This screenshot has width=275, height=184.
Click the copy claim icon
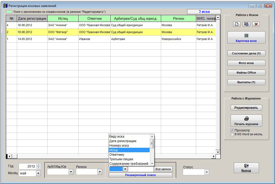click(x=246, y=24)
